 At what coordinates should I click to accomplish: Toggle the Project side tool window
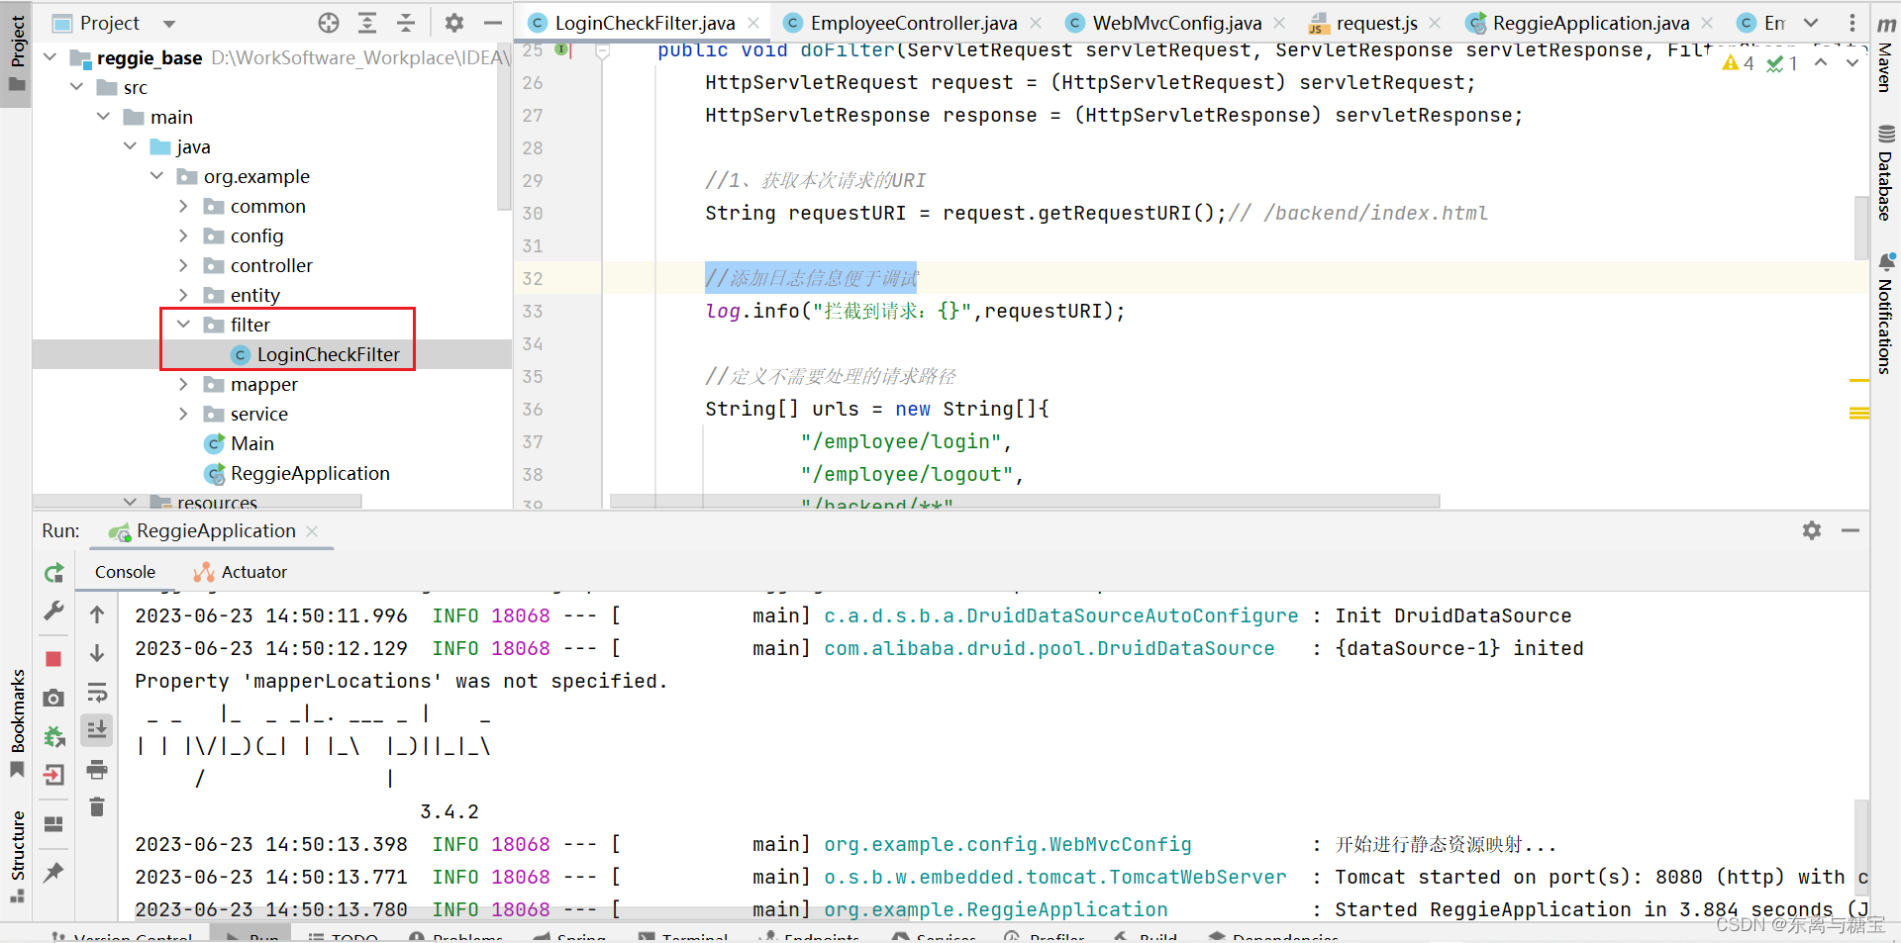coord(17,54)
